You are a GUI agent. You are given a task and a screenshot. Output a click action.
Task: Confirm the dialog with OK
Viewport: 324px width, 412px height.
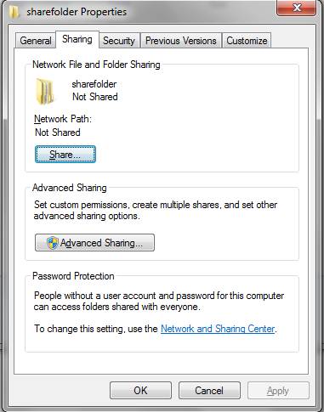(140, 391)
